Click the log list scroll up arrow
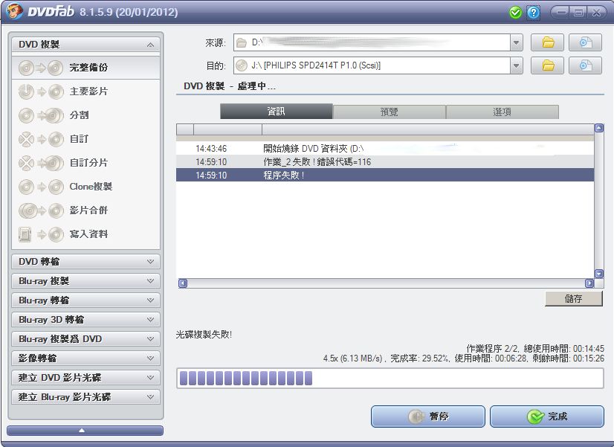This screenshot has width=614, height=447. 599,128
